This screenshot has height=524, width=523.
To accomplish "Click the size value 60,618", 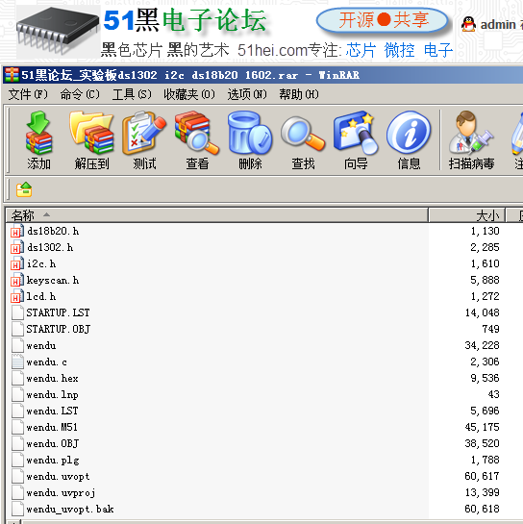I will [x=483, y=510].
